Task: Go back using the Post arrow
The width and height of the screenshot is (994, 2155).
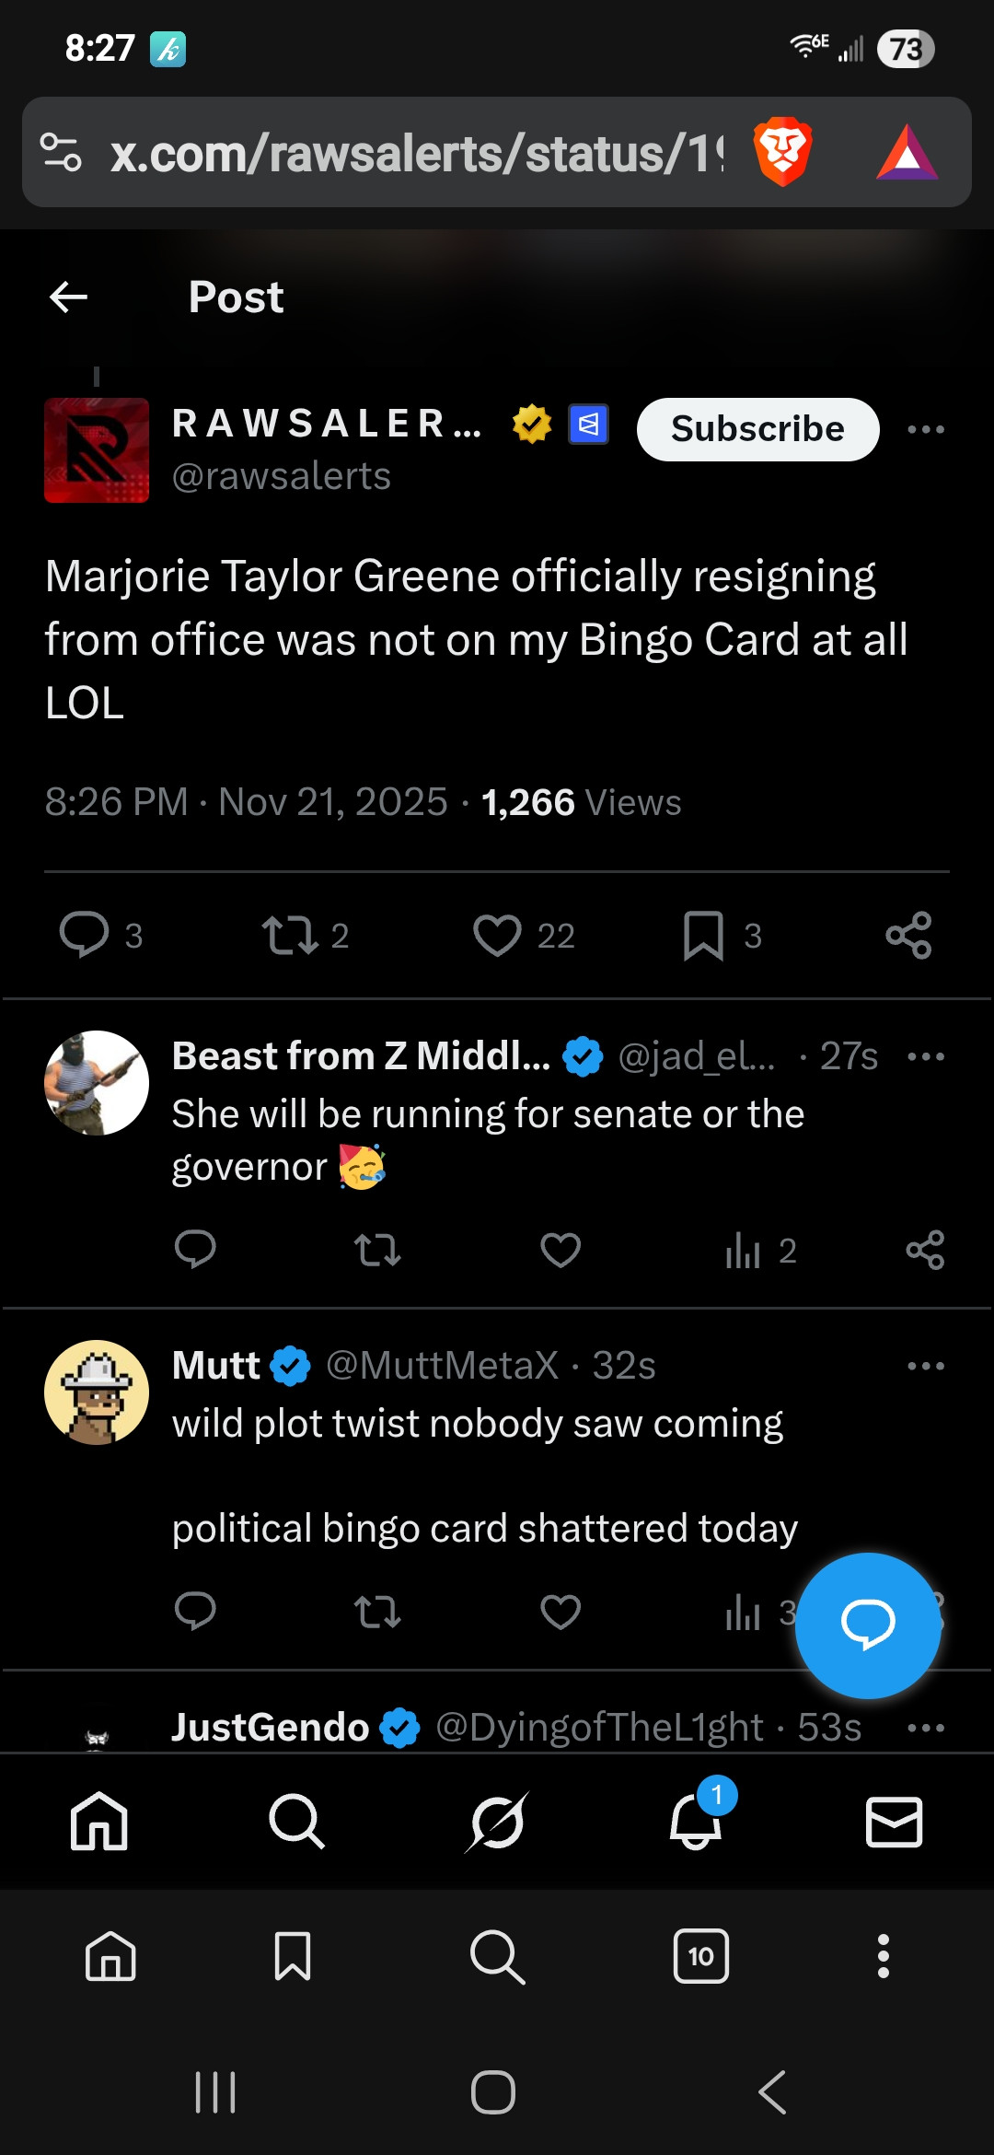Action: point(68,297)
